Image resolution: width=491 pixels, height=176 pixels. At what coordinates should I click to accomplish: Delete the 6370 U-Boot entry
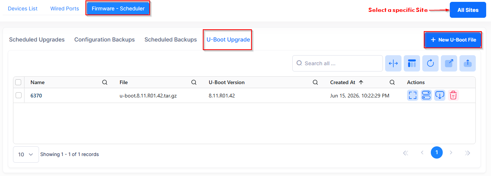tap(453, 95)
